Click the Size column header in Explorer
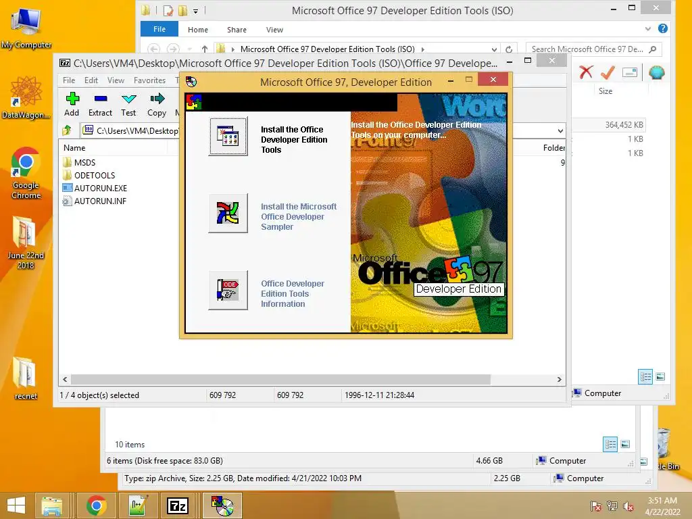 click(605, 91)
